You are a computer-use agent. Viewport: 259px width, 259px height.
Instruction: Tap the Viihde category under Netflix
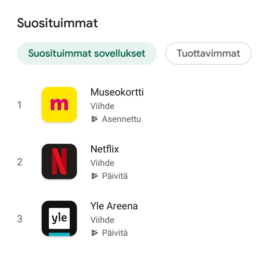pos(102,163)
